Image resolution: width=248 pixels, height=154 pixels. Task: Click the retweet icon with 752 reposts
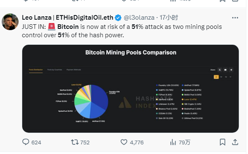tap(75, 142)
